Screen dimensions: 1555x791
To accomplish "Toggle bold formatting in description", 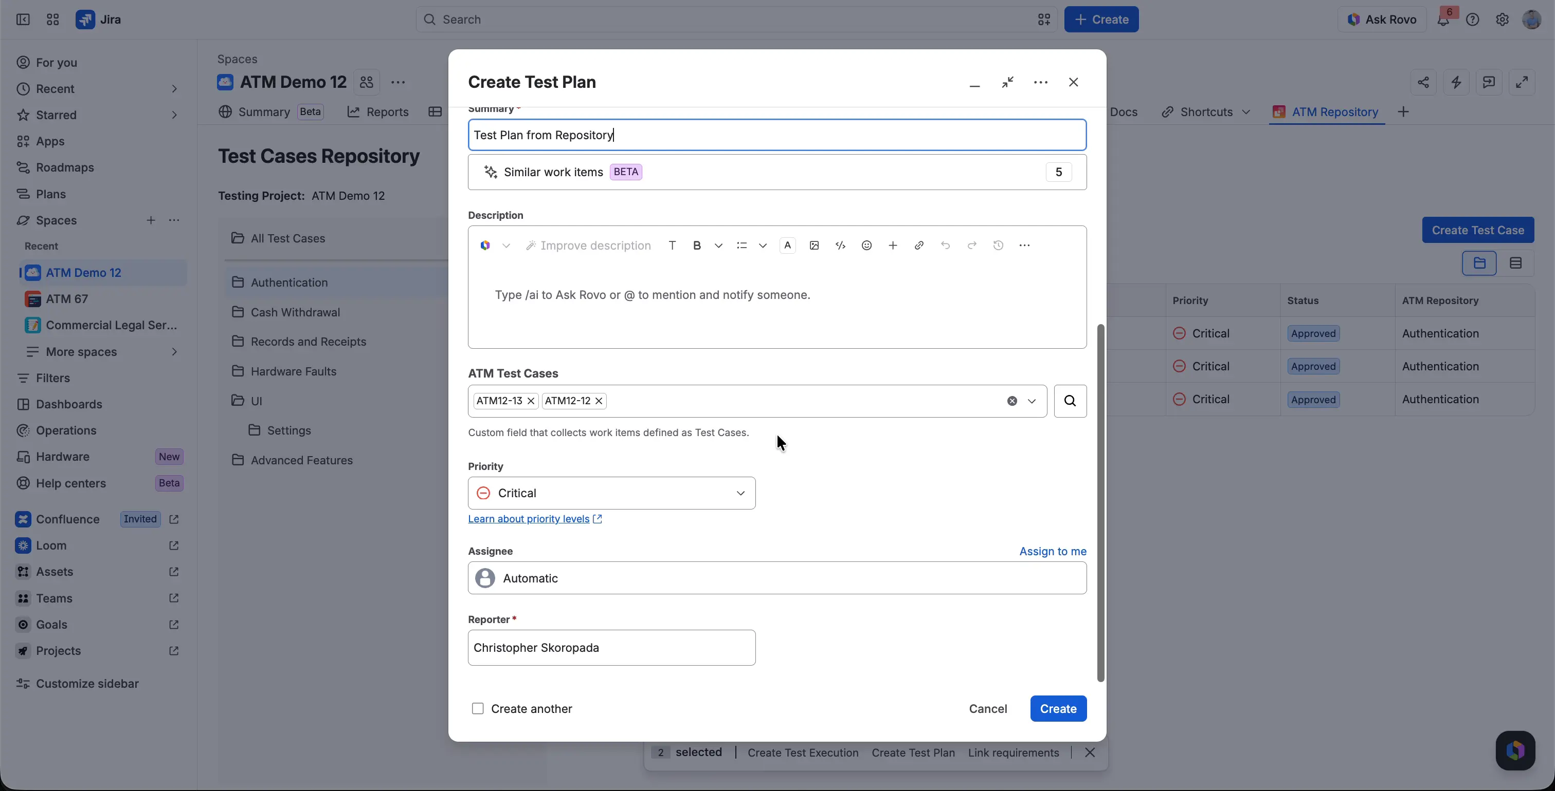I will coord(697,246).
